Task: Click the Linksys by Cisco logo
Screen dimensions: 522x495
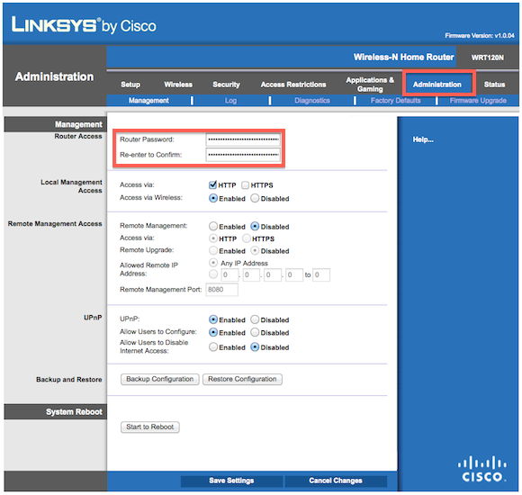Action: click(84, 25)
